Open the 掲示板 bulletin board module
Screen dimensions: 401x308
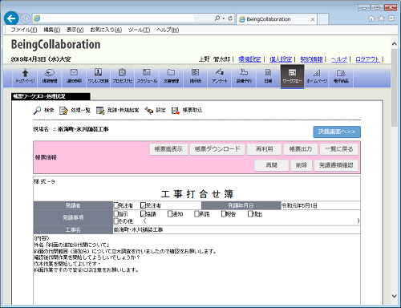[196, 76]
